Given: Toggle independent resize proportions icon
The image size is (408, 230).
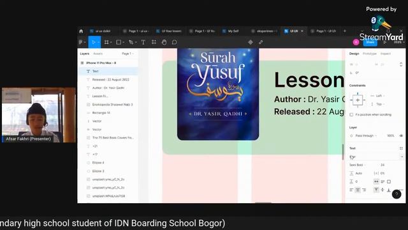Looking at the screenshot, I should (x=401, y=65).
